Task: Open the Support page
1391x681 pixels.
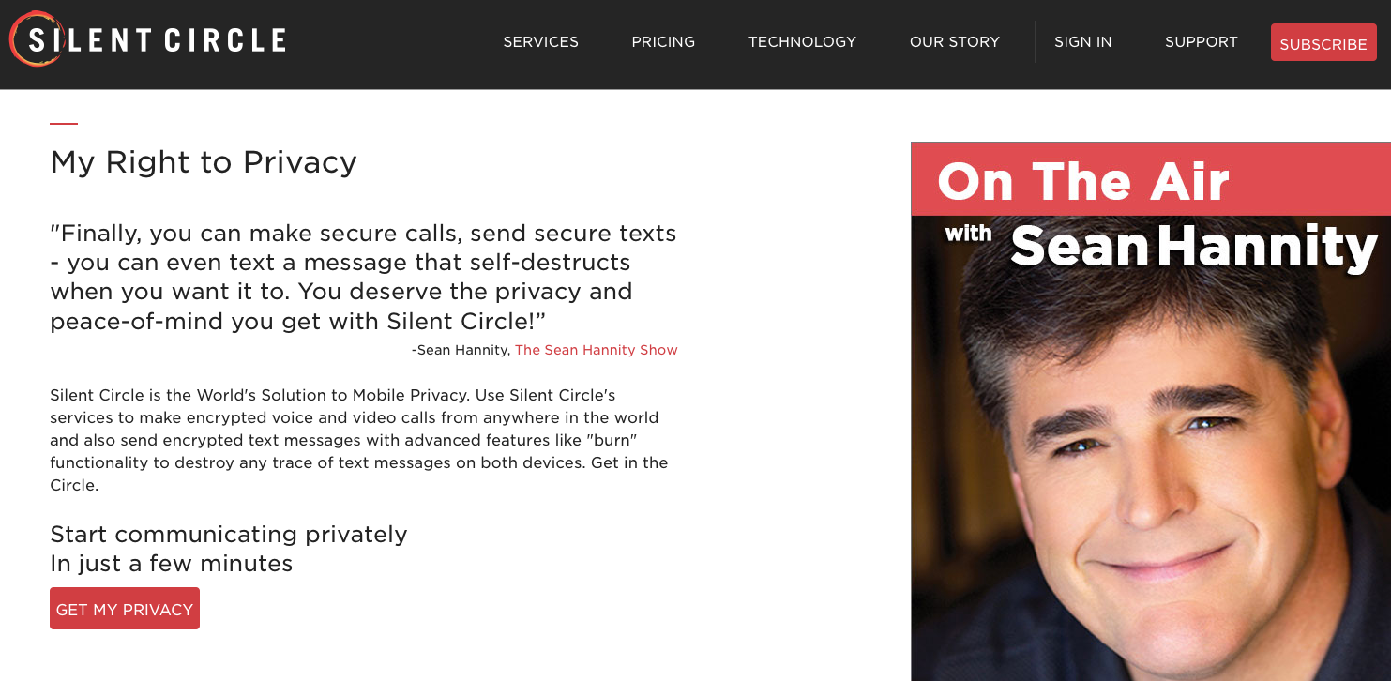Action: 1202,42
